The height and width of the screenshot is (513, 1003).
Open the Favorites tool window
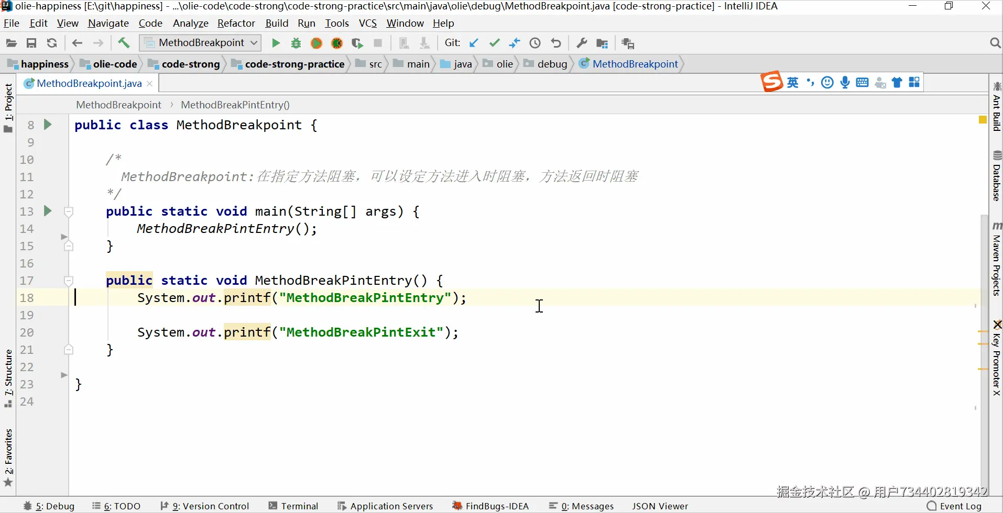click(x=8, y=458)
